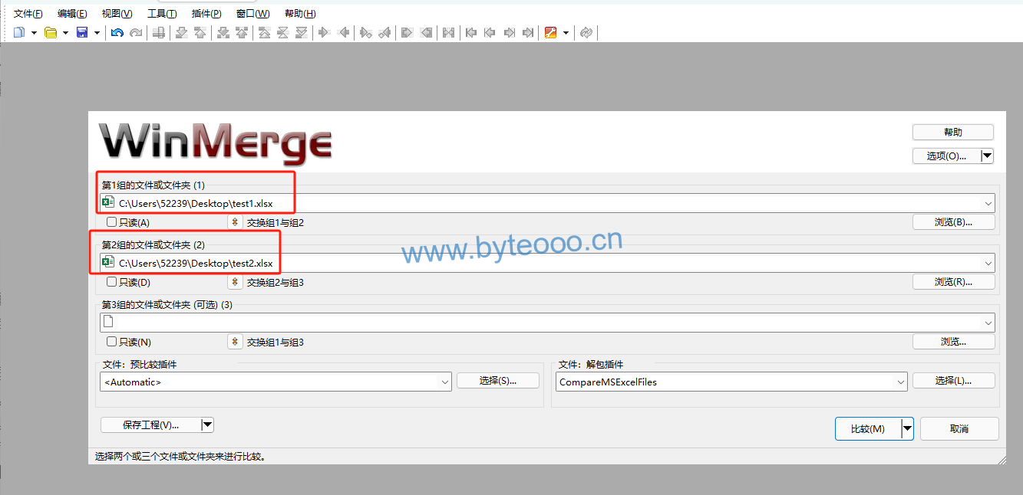This screenshot has height=495, width=1023.
Task: Click swap icon beside 交换组1与组3
Action: coord(236,342)
